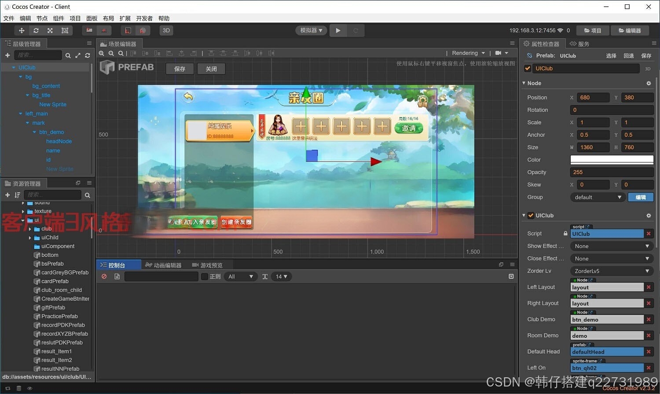
Task: Play the preview in simulator
Action: click(x=338, y=30)
